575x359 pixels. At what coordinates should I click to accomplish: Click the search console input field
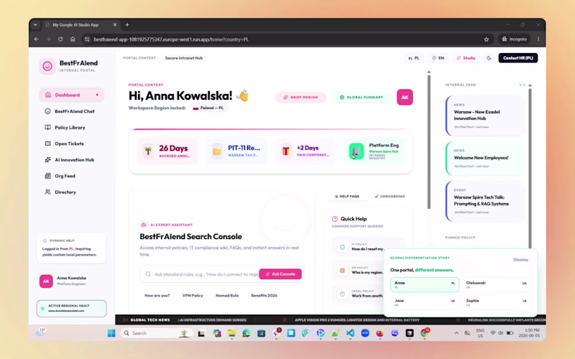201,274
